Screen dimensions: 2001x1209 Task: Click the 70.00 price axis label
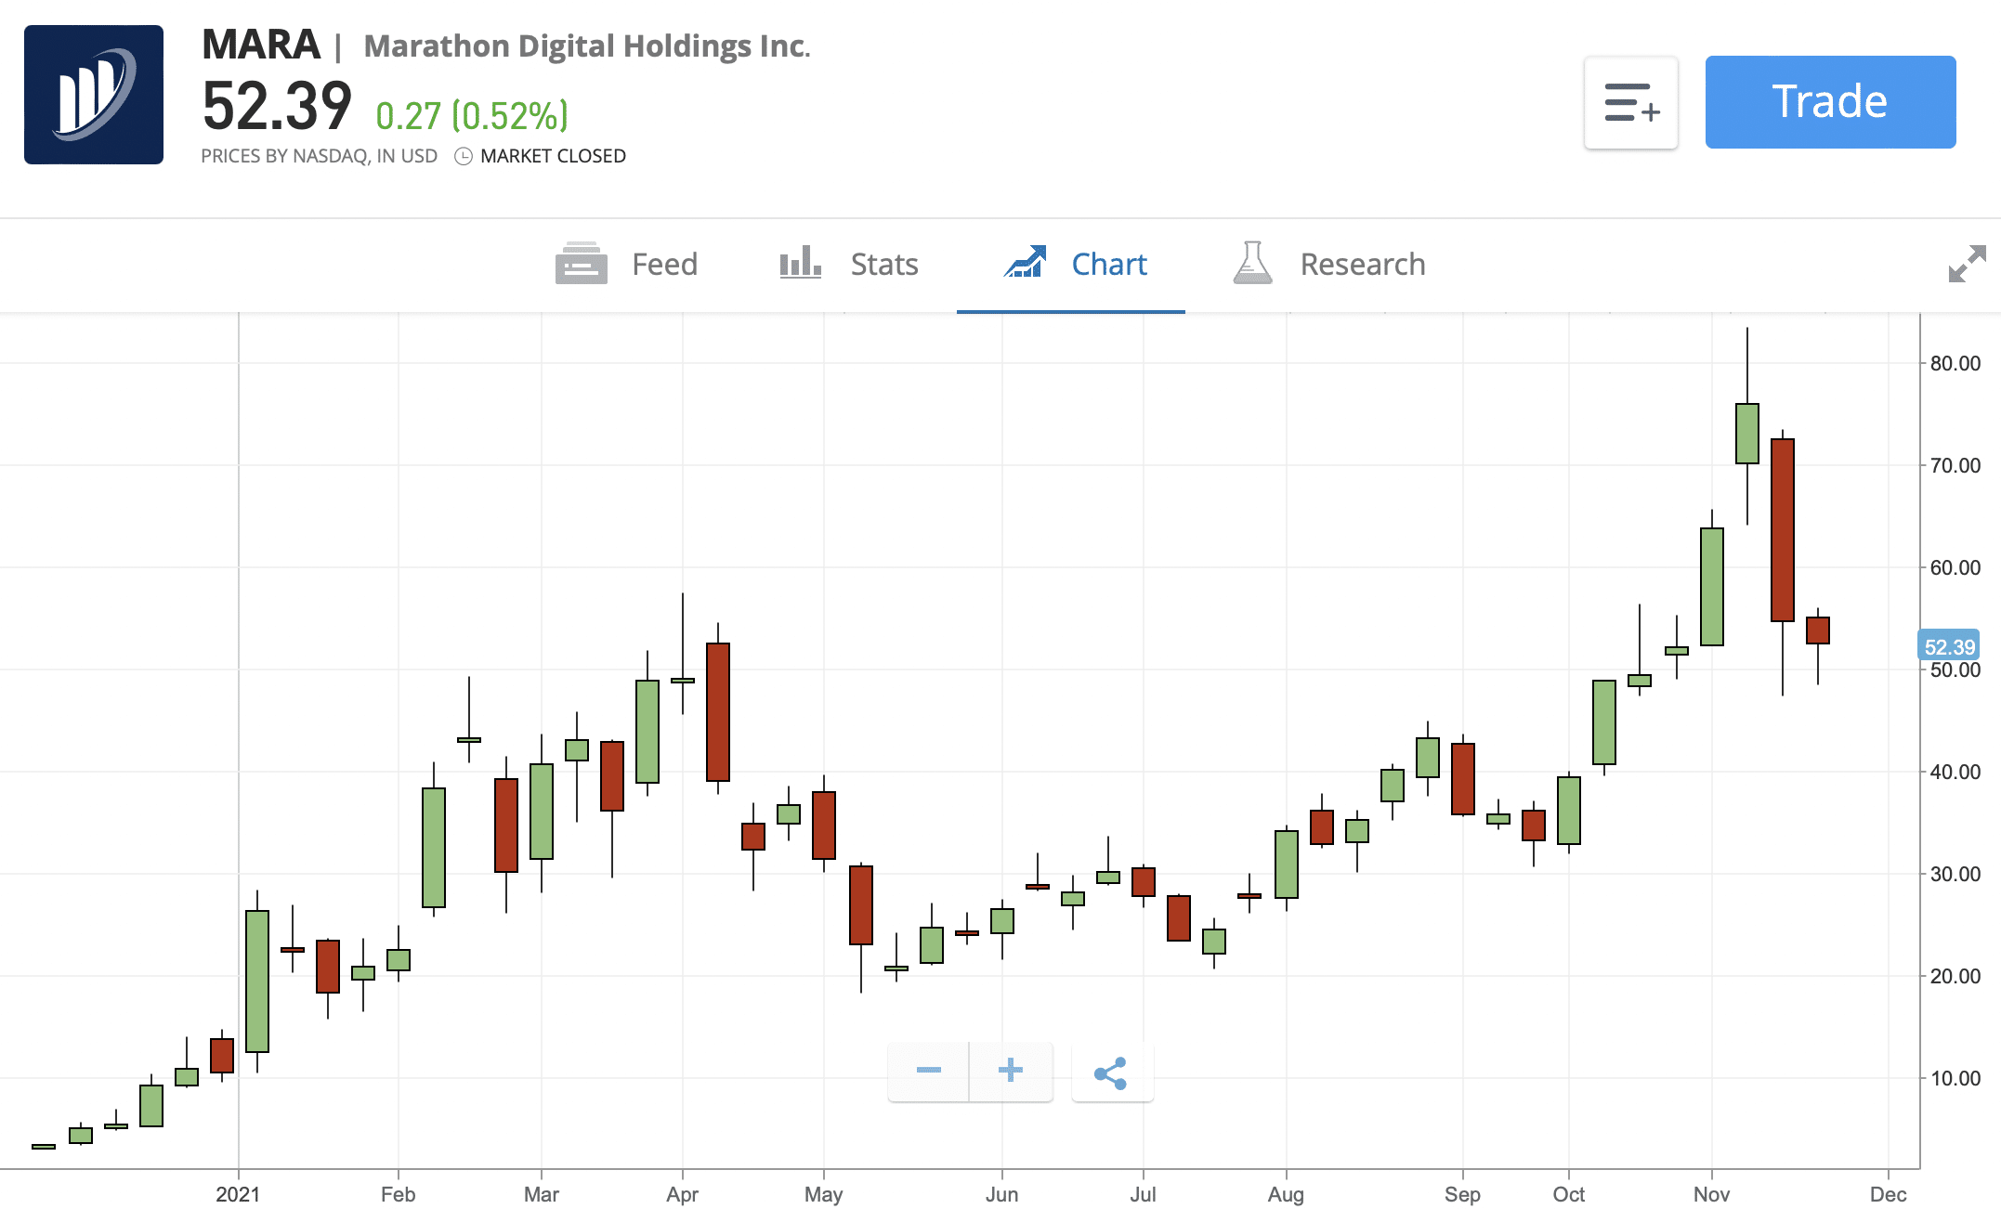[x=1955, y=465]
